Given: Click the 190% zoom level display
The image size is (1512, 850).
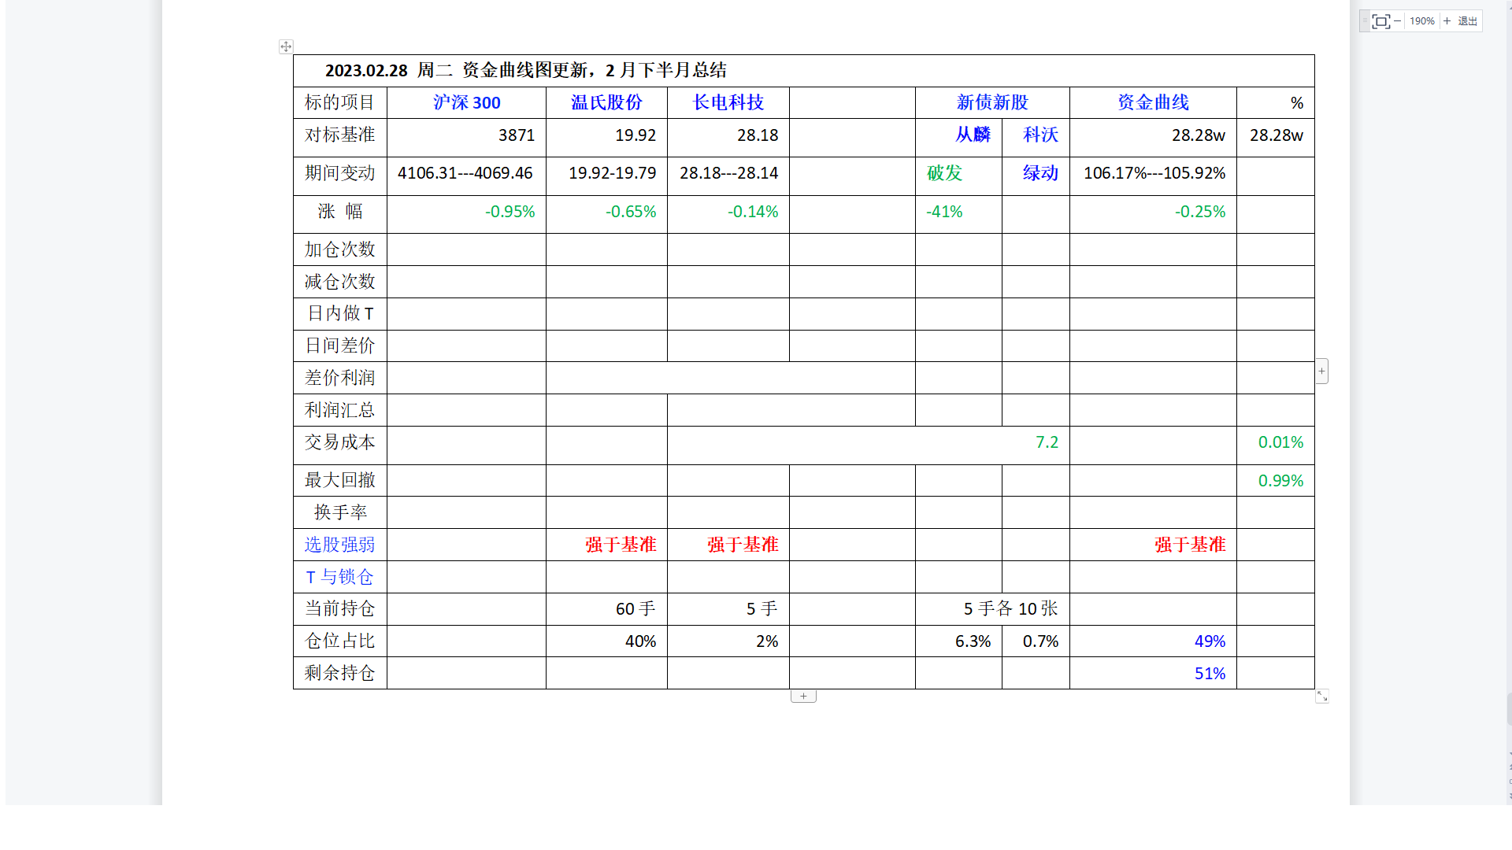Looking at the screenshot, I should pos(1421,21).
